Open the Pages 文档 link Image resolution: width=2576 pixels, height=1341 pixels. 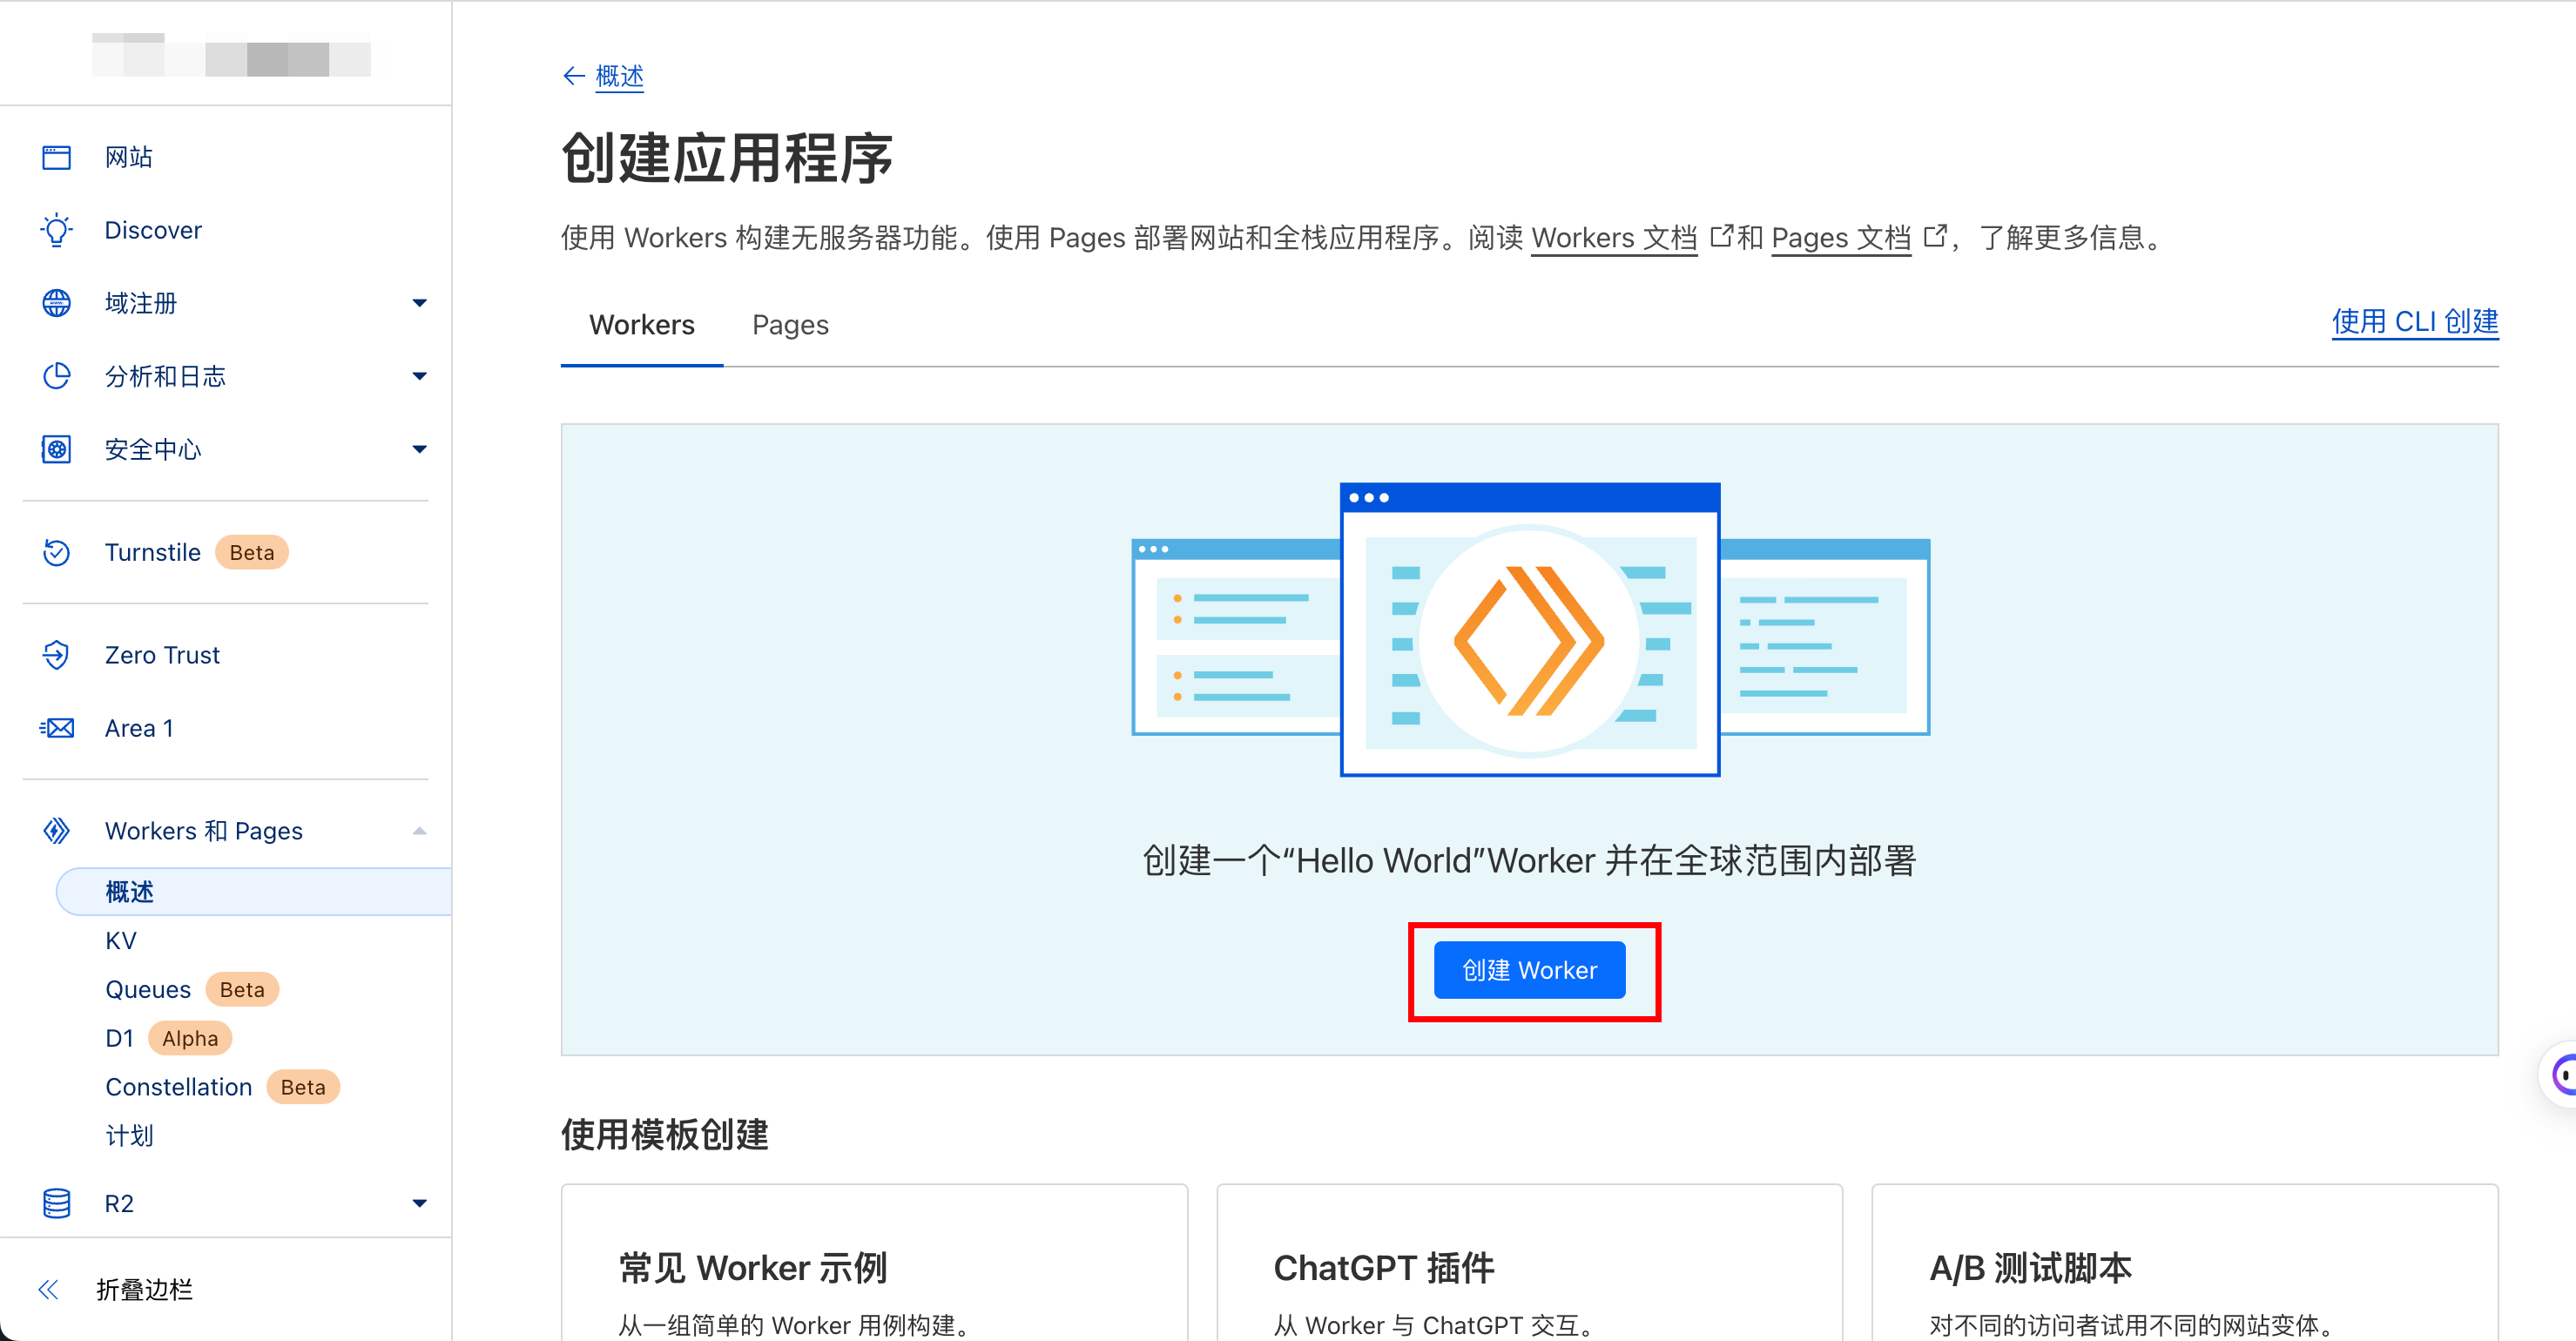click(x=1841, y=237)
